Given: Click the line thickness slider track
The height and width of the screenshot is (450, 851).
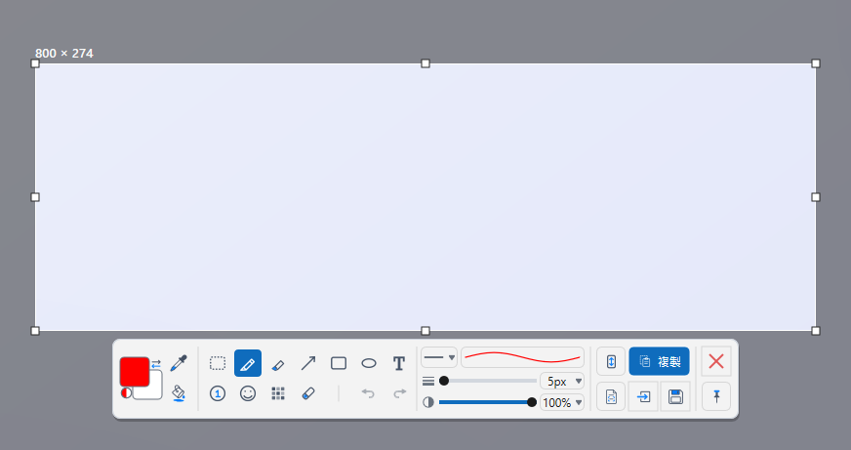Looking at the screenshot, I should (x=490, y=381).
